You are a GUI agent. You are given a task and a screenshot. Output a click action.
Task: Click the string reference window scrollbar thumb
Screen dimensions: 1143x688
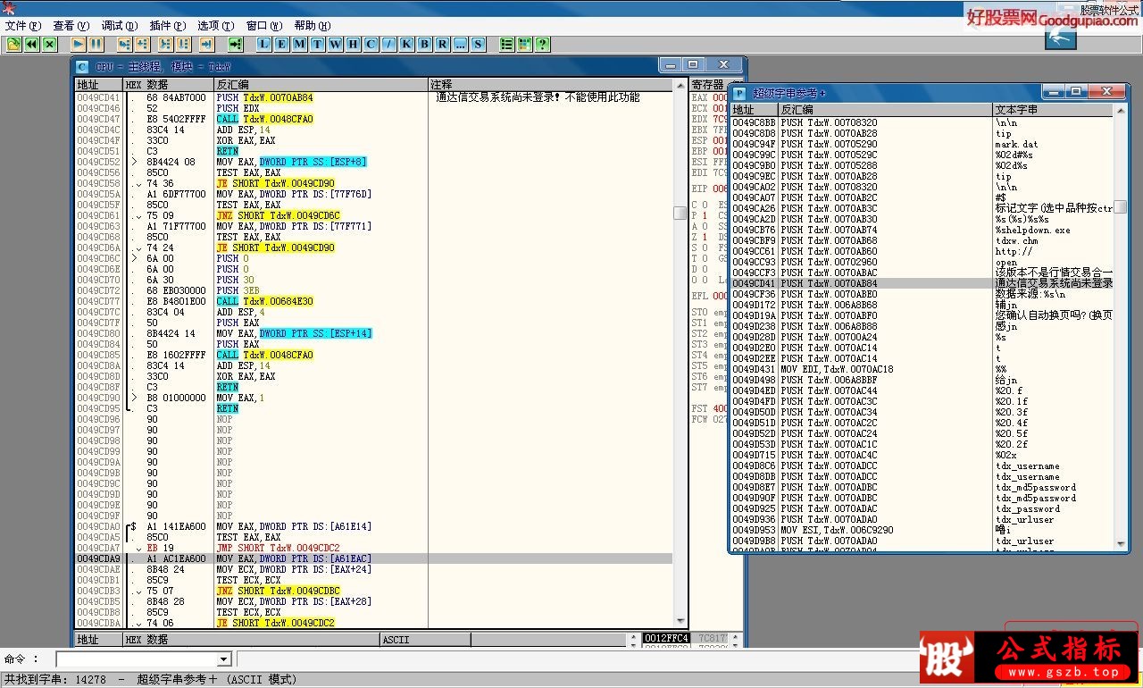(1120, 207)
